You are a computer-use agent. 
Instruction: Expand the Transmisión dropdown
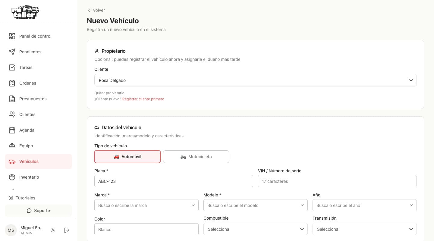coord(365,229)
